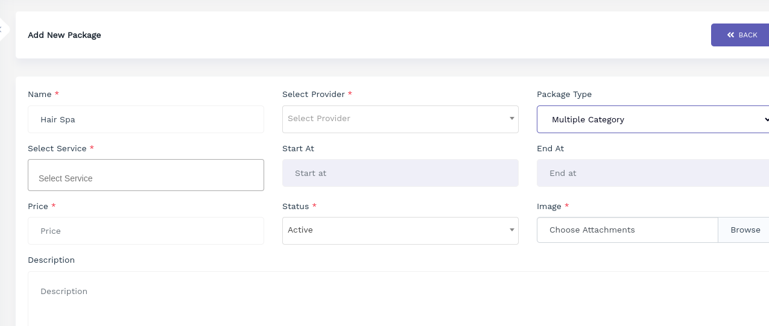Screen dimensions: 769x326
Task: Click the Select Provider caret arrow
Action: [512, 119]
